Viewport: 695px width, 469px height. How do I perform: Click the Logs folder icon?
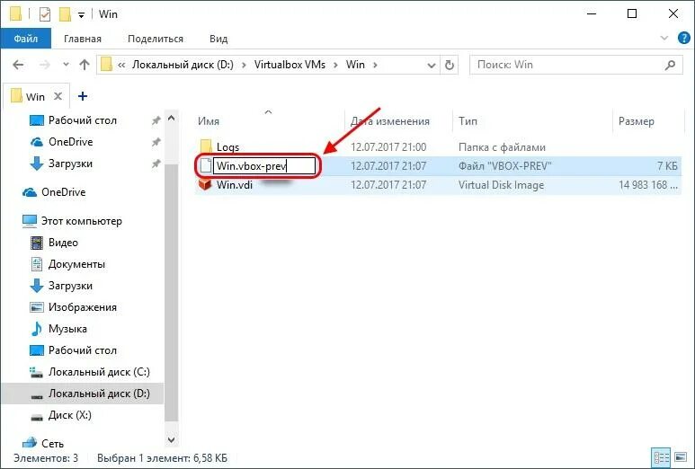(206, 146)
